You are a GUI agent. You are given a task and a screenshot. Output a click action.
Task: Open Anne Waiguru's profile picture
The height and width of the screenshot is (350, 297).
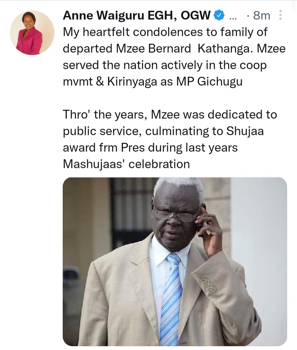pyautogui.click(x=32, y=33)
